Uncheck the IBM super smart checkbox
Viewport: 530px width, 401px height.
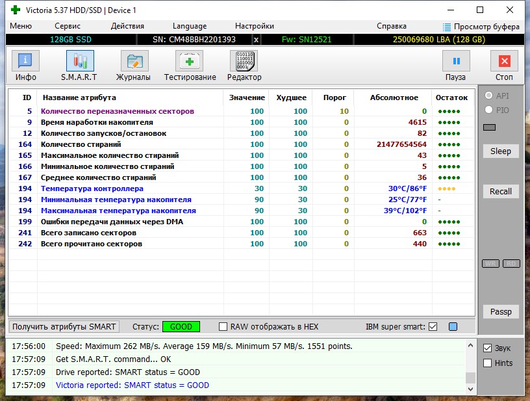point(433,327)
